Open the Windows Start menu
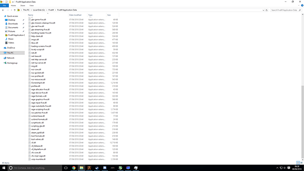The width and height of the screenshot is (304, 171). [x=4, y=168]
